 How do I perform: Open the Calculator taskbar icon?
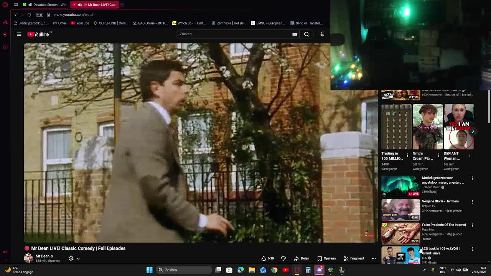pyautogui.click(x=308, y=270)
